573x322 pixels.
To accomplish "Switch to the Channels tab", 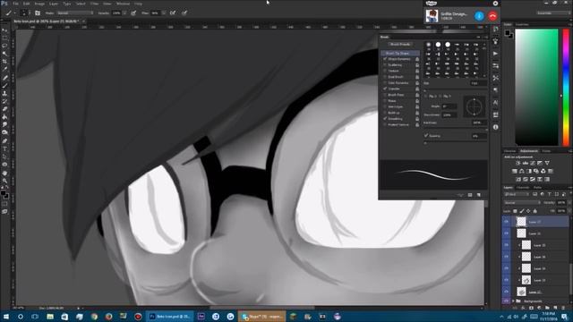I will 523,188.
